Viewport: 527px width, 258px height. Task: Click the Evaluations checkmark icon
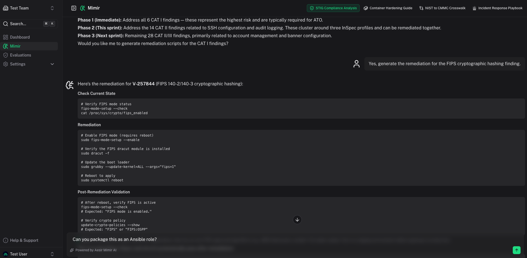(6, 55)
